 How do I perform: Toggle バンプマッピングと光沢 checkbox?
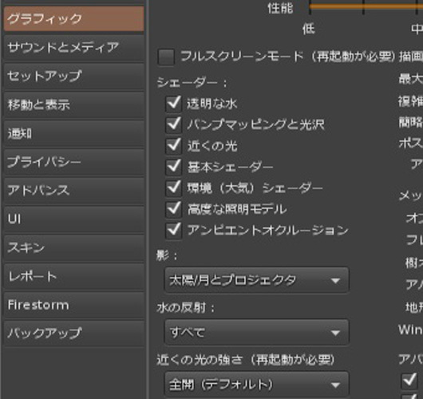(173, 124)
